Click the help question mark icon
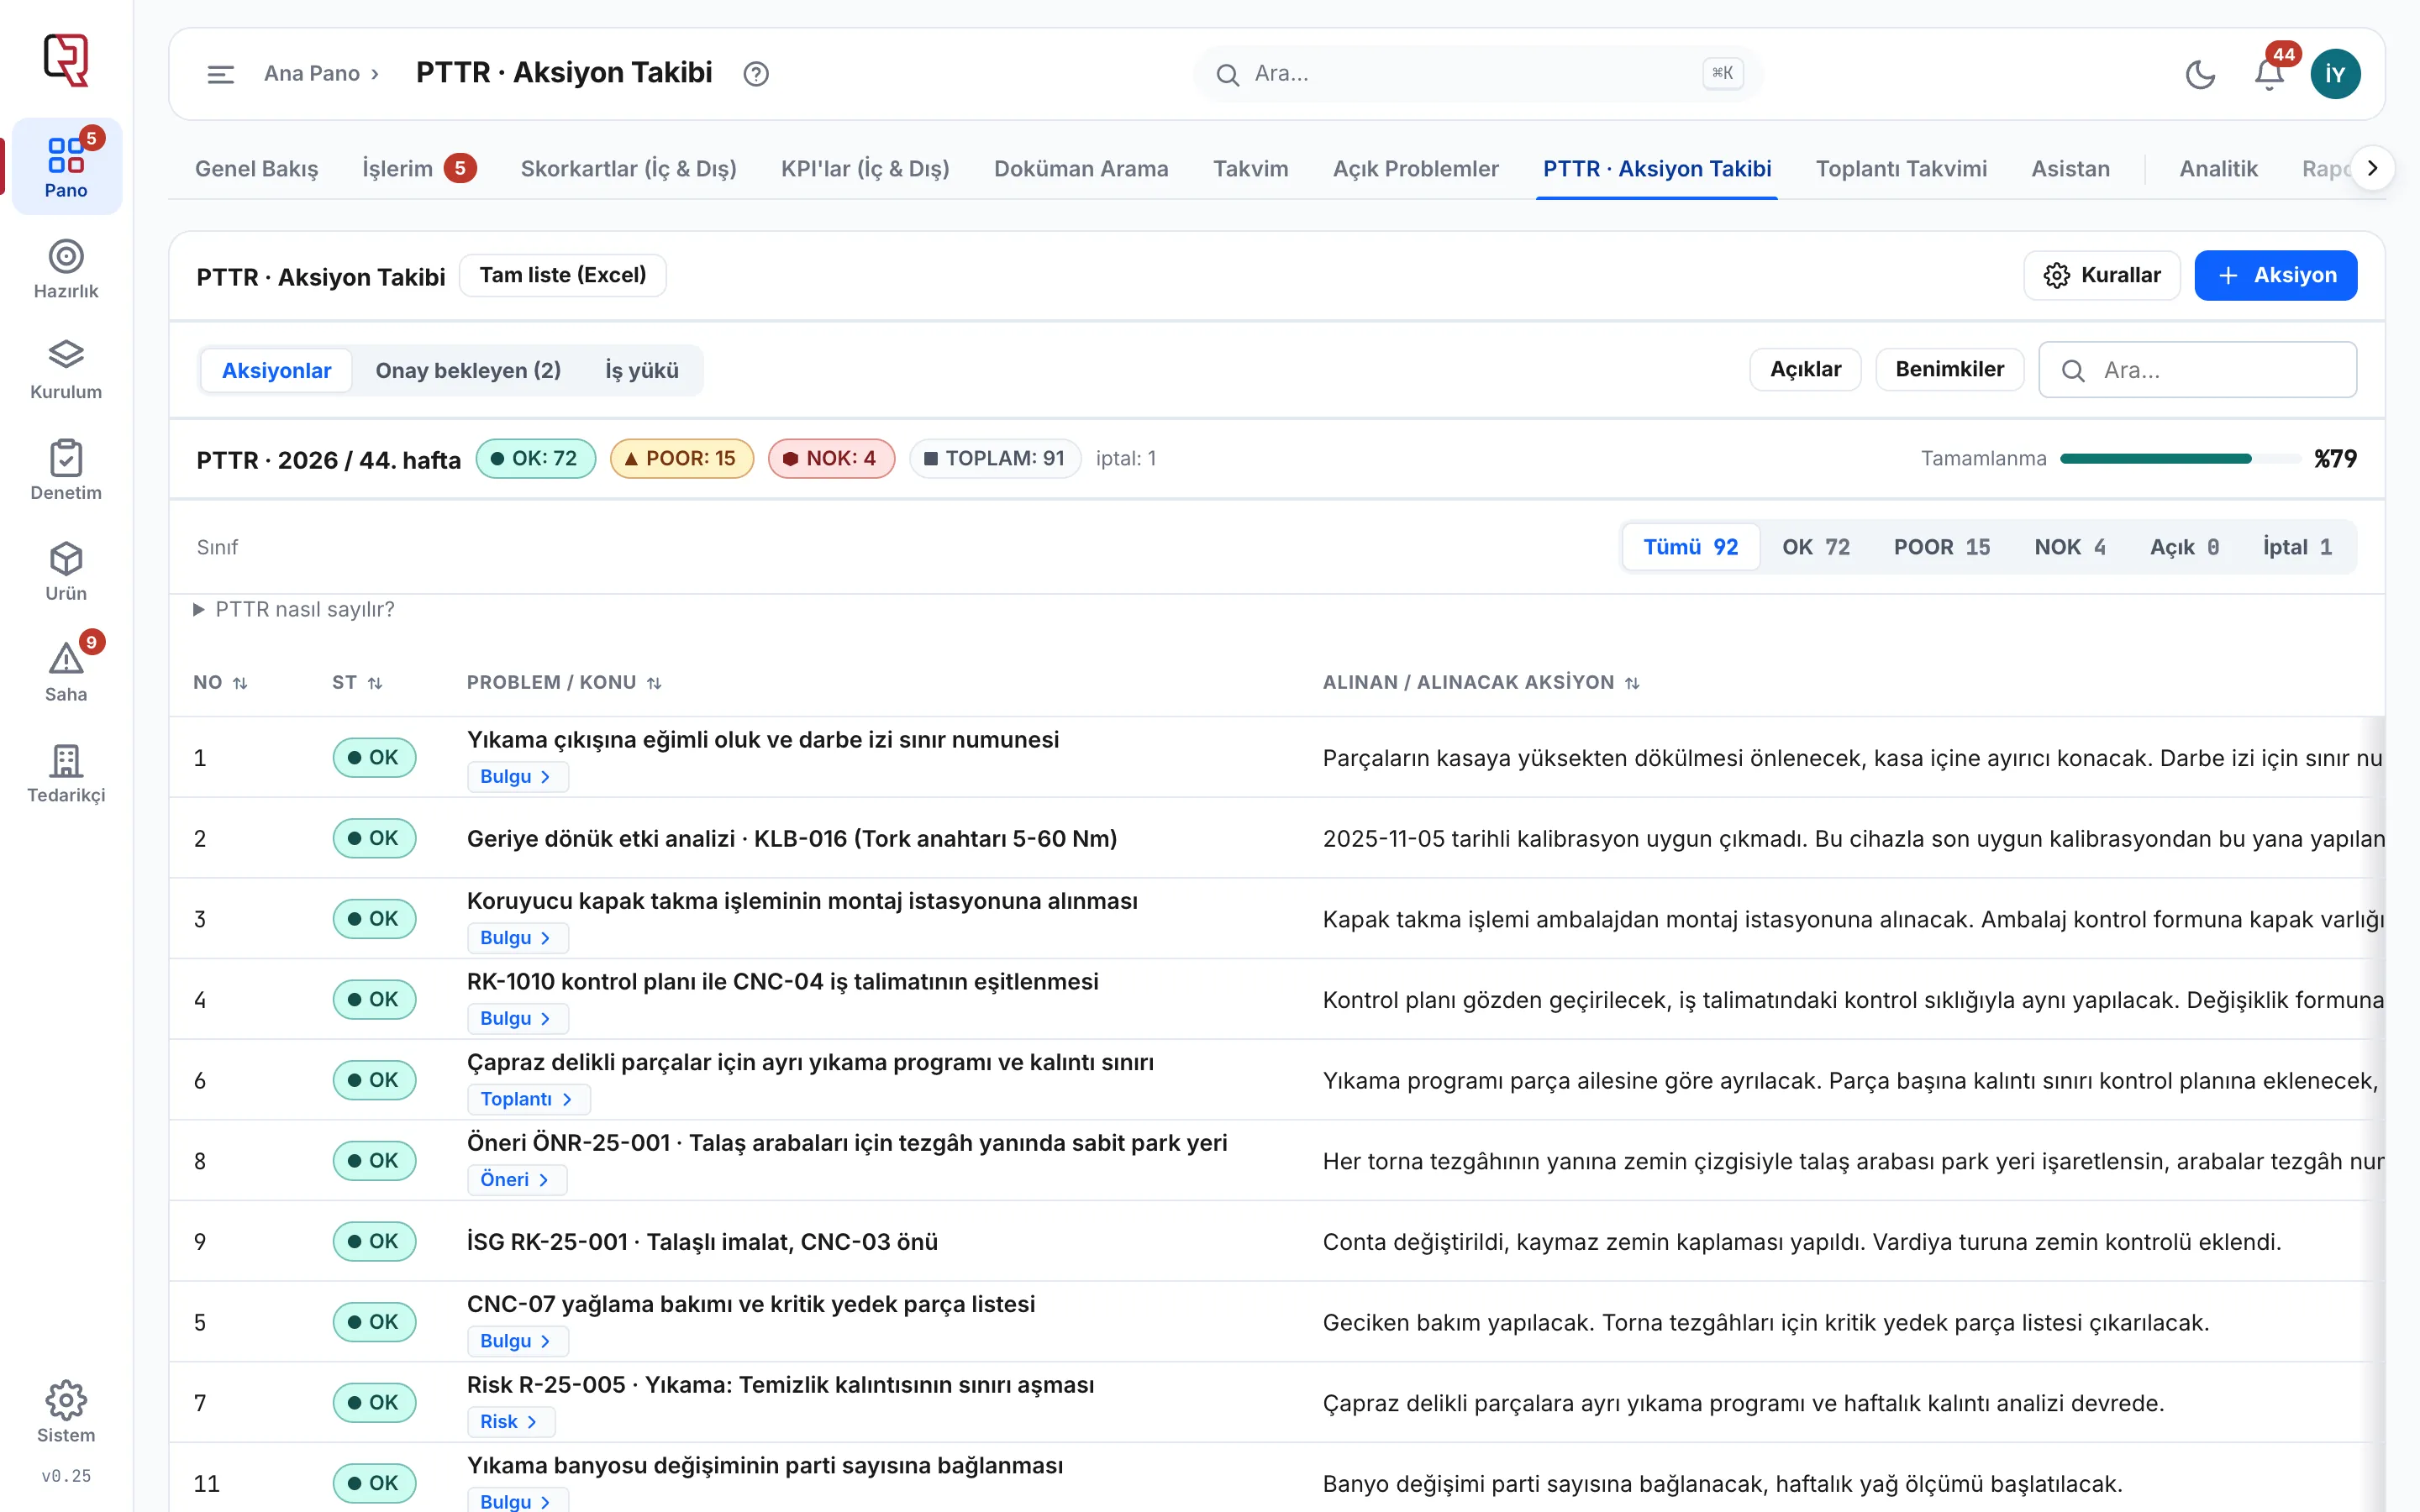The image size is (2420, 1512). [756, 74]
